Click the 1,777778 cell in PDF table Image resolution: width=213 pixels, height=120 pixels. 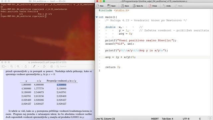[x=39, y=88]
